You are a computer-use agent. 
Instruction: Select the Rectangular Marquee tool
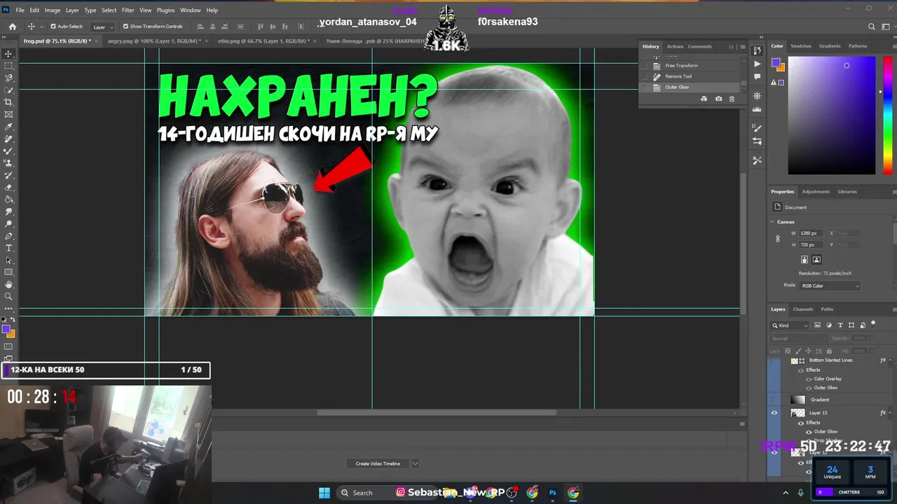pyautogui.click(x=8, y=66)
